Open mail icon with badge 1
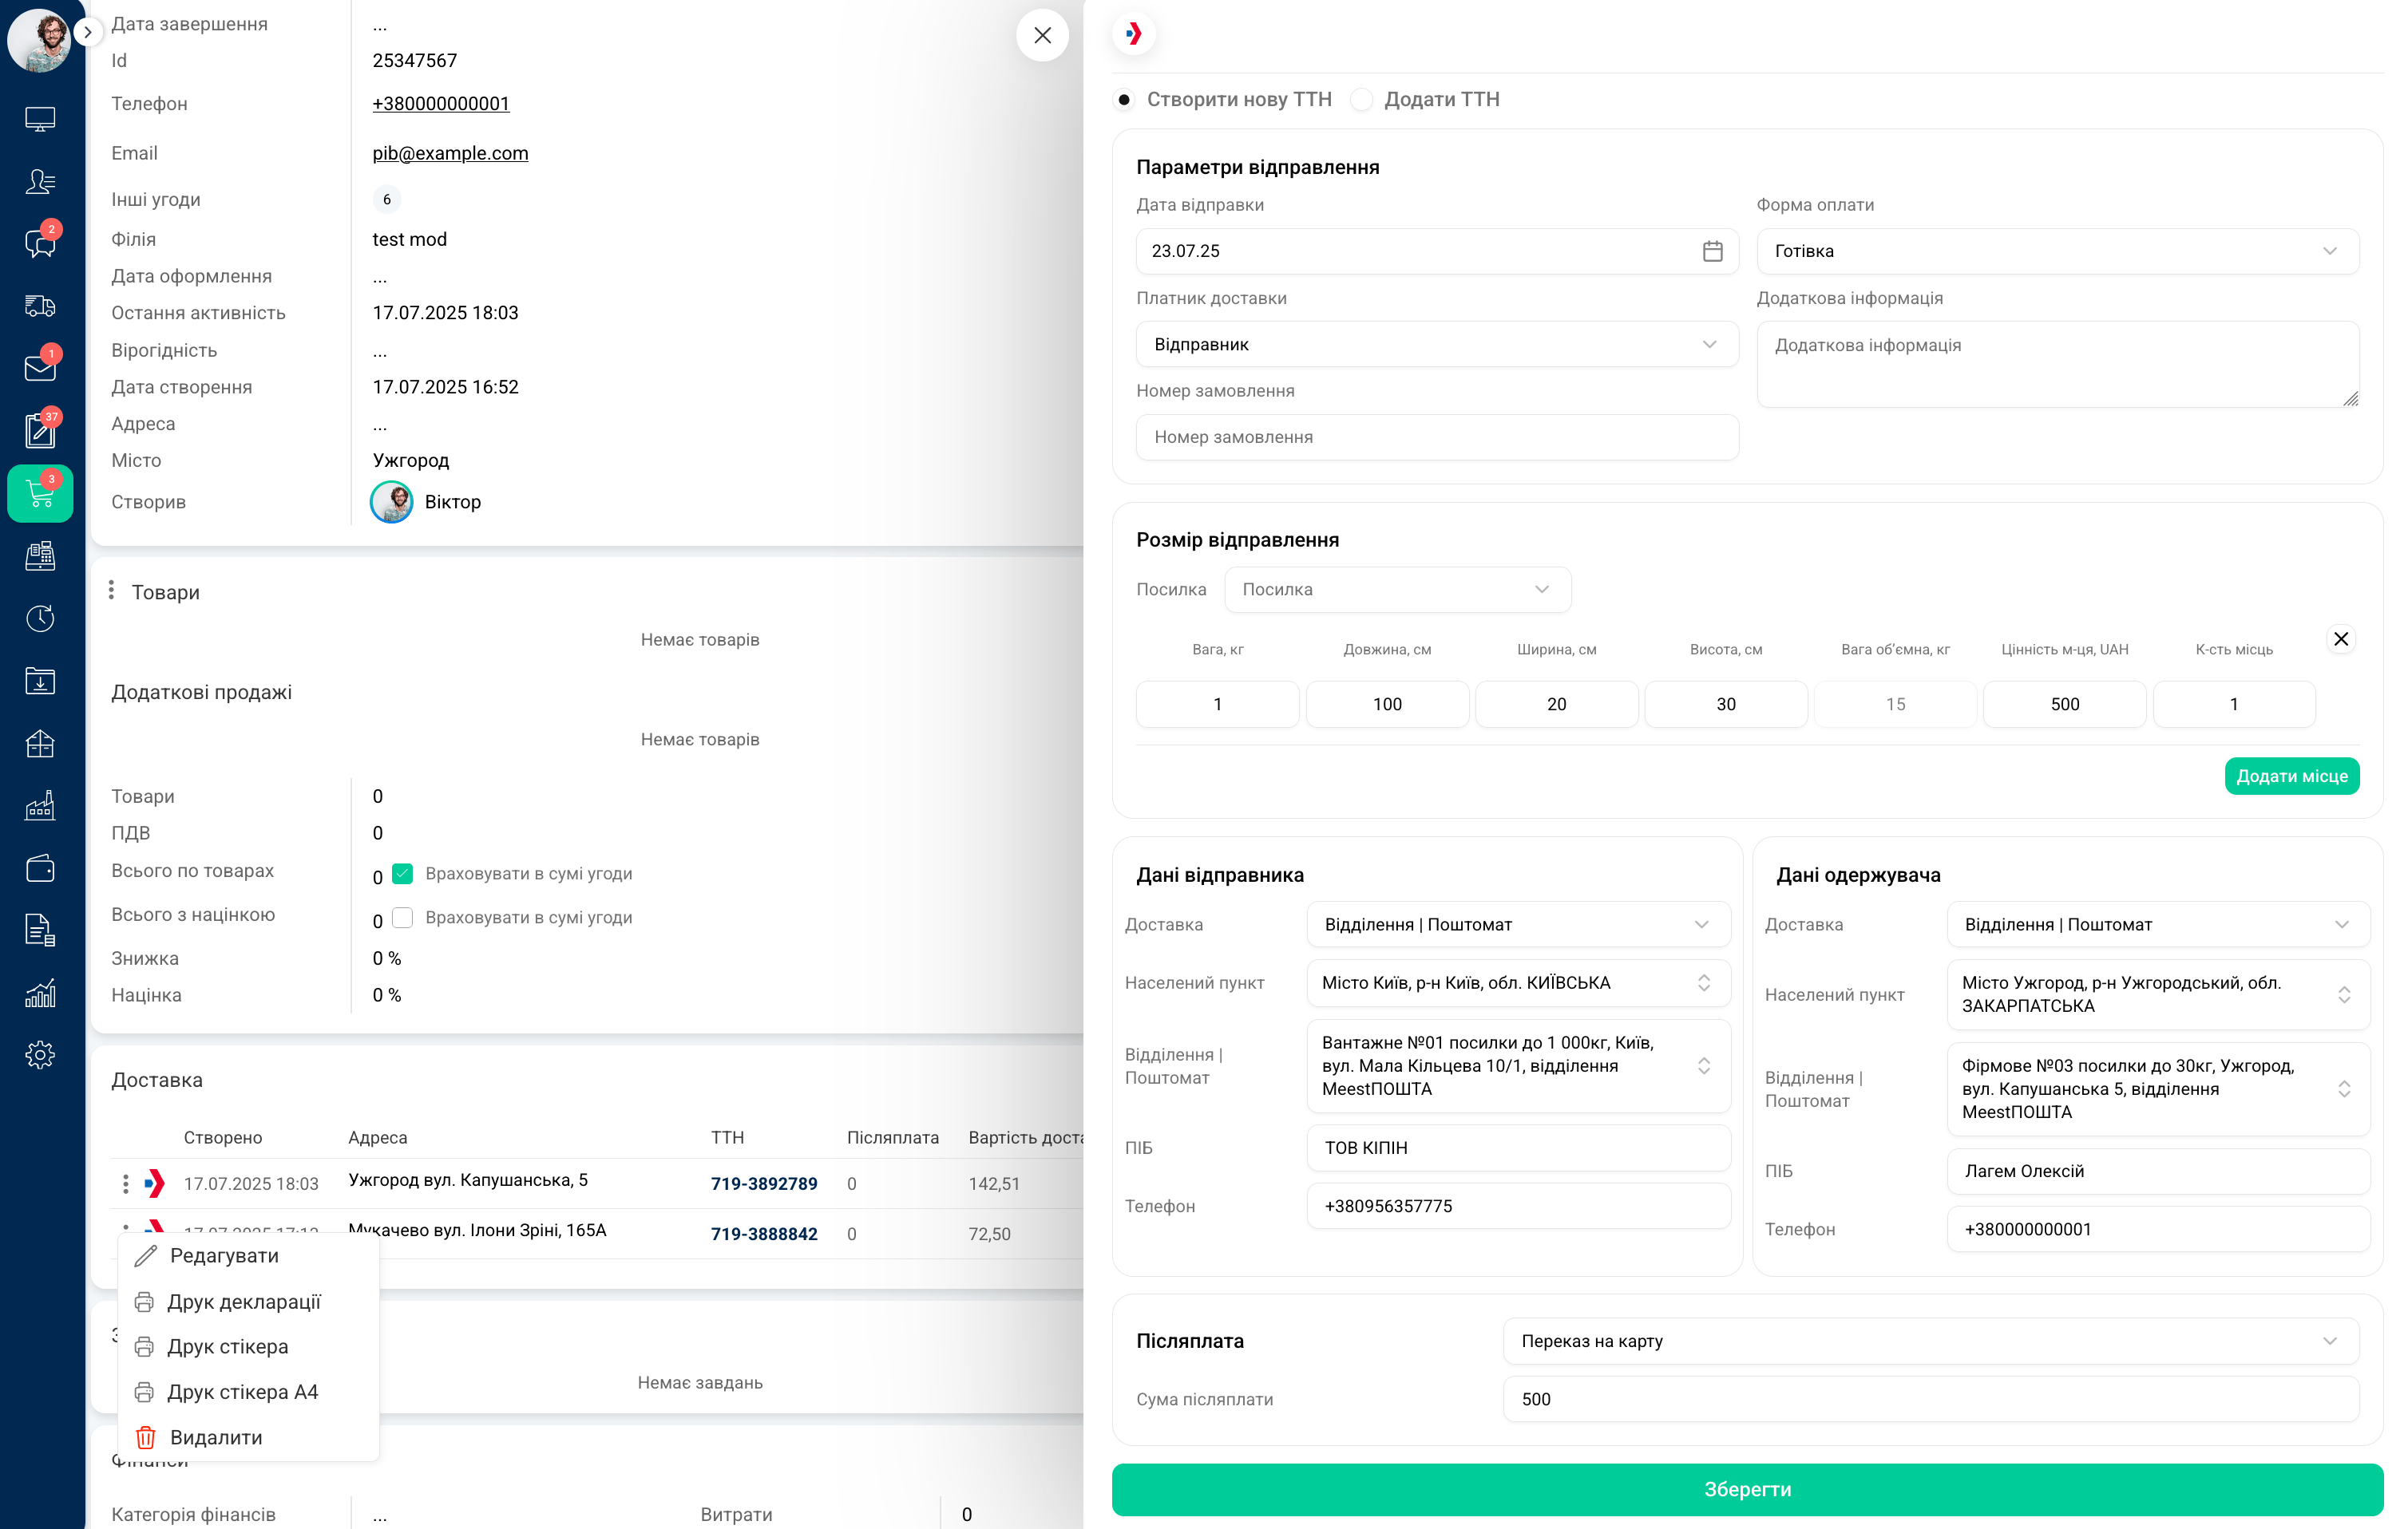This screenshot has width=2408, height=1529. point(40,367)
